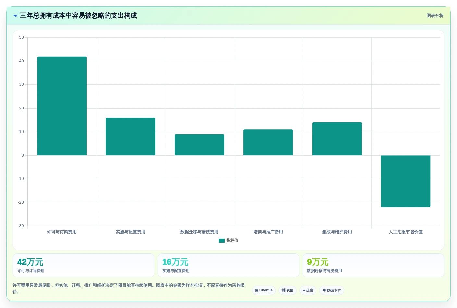The image size is (457, 308).
Task: Click 许可与订阅费用 caption under 42万元
Action: (x=31, y=271)
